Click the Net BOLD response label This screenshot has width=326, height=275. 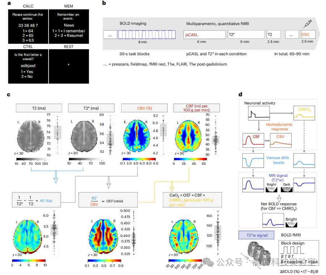pyautogui.click(x=278, y=205)
